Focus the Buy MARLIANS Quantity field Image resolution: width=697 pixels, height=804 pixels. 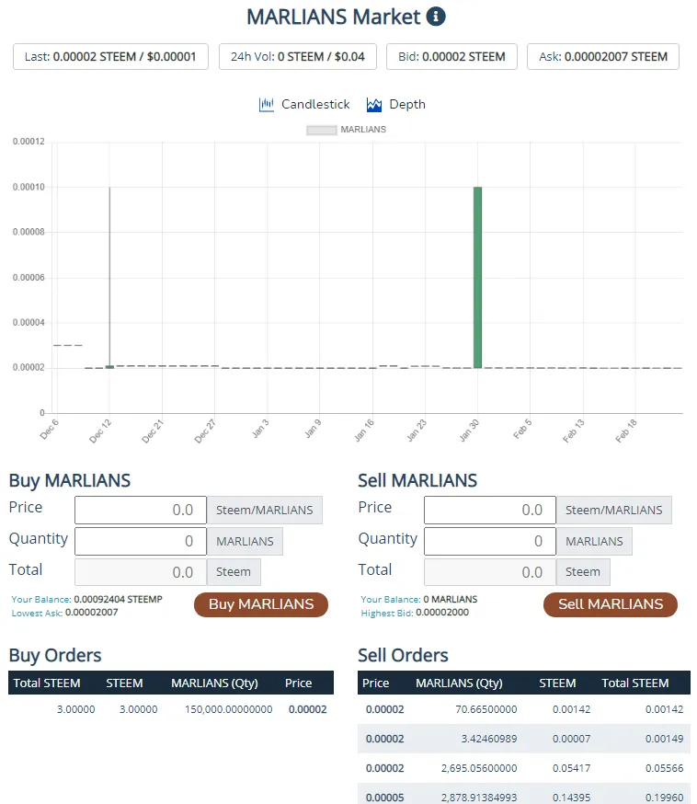pyautogui.click(x=141, y=542)
